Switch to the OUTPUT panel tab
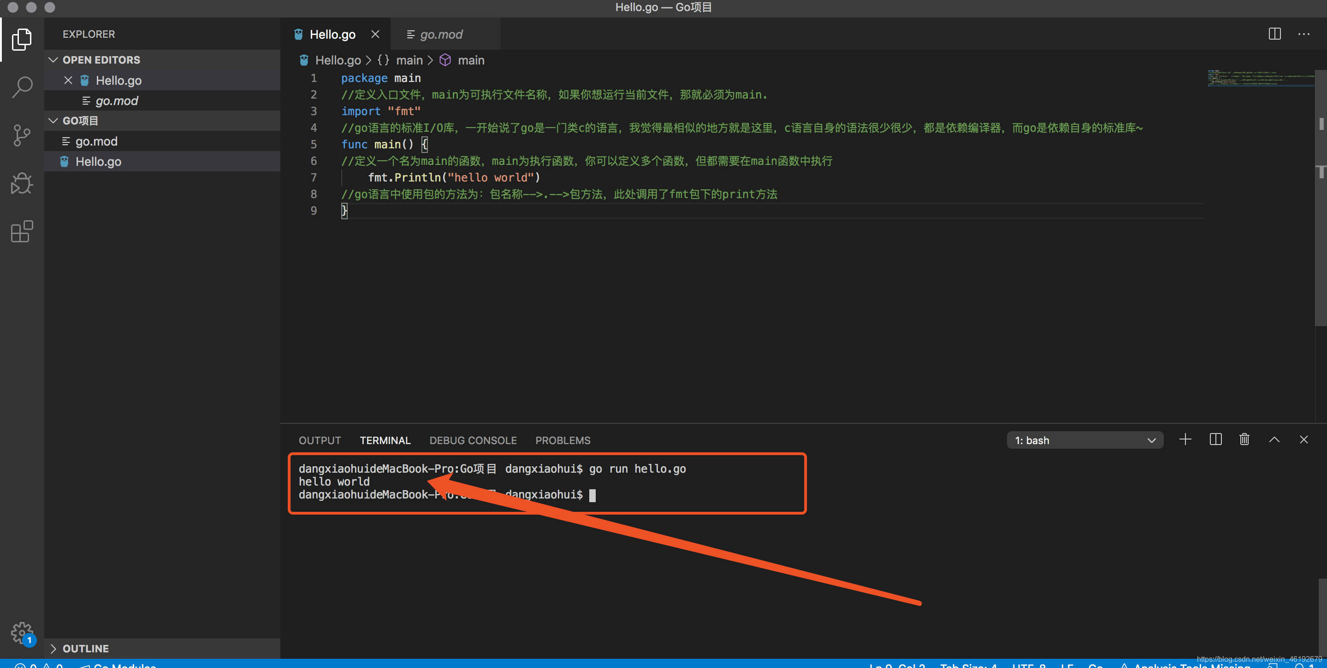Screen dimensions: 1327x668 tap(320, 440)
